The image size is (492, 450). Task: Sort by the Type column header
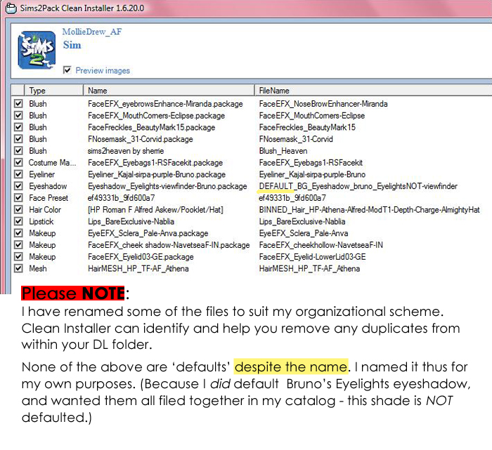tap(53, 91)
